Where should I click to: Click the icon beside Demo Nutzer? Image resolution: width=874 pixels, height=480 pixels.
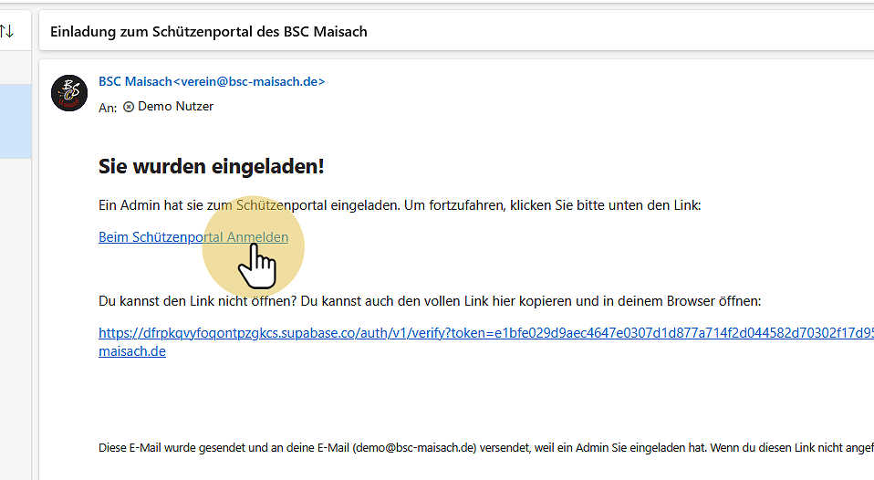[x=129, y=107]
